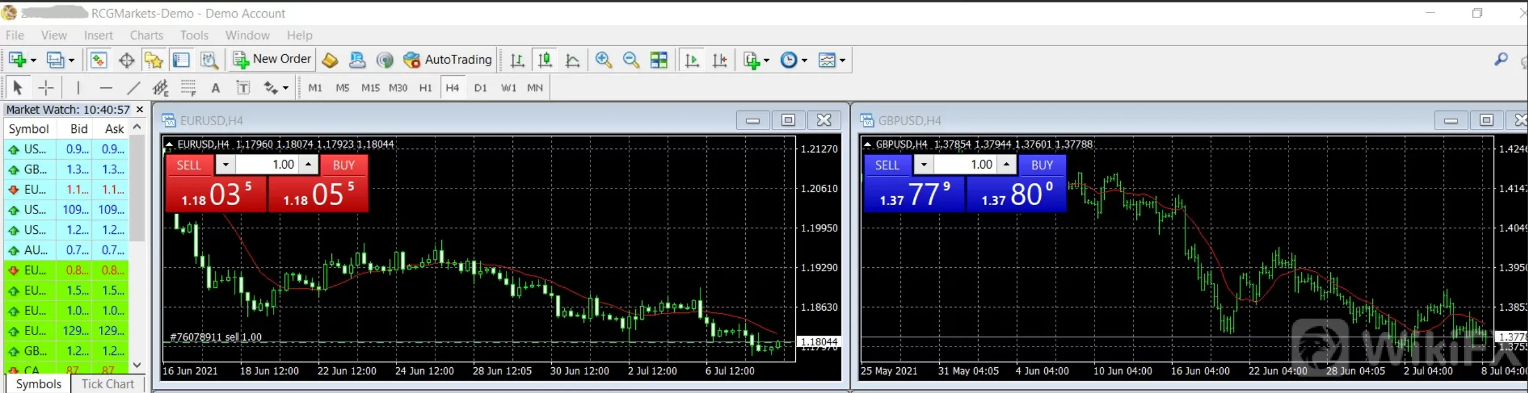Toggle AutoTrading on or off
1528x393 pixels.
click(x=447, y=60)
